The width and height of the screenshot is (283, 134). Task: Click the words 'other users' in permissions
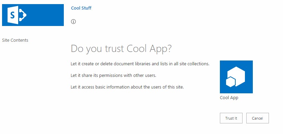coord(144,76)
